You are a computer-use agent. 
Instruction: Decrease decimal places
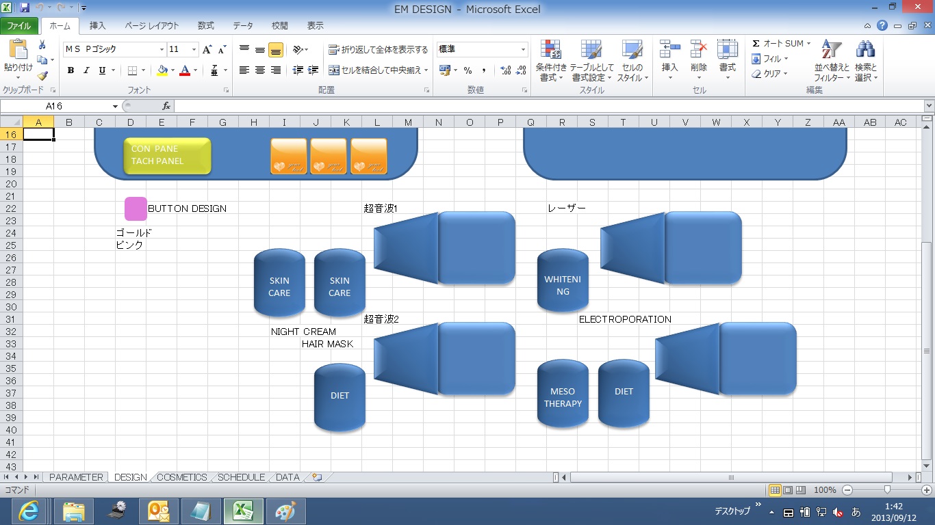[x=522, y=70]
